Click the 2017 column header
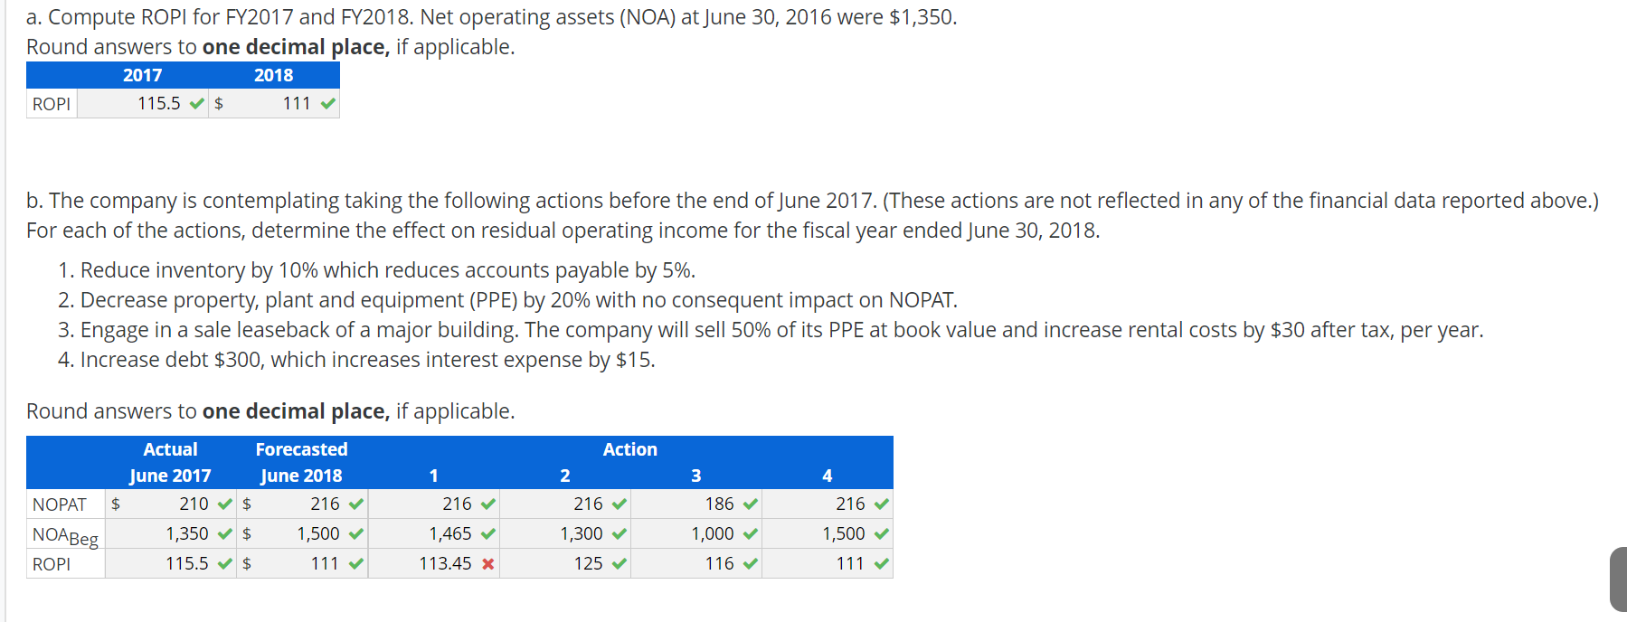The image size is (1627, 622). coord(142,75)
